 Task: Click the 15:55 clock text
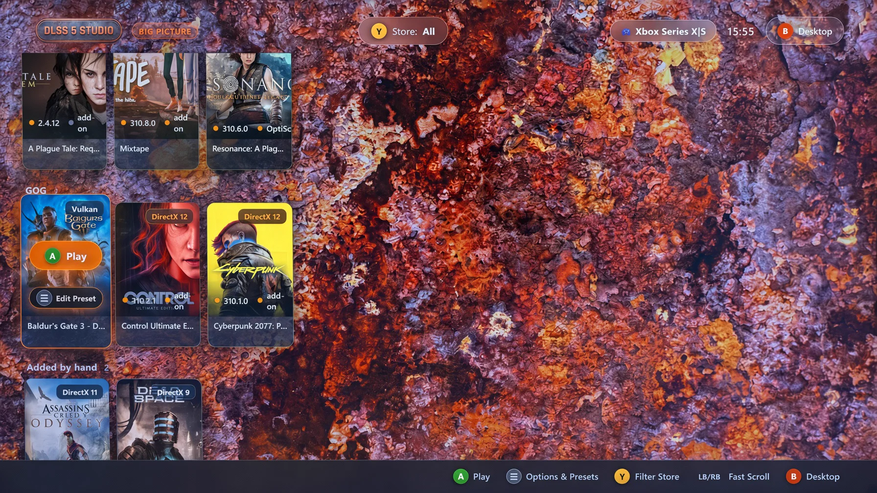pyautogui.click(x=740, y=31)
